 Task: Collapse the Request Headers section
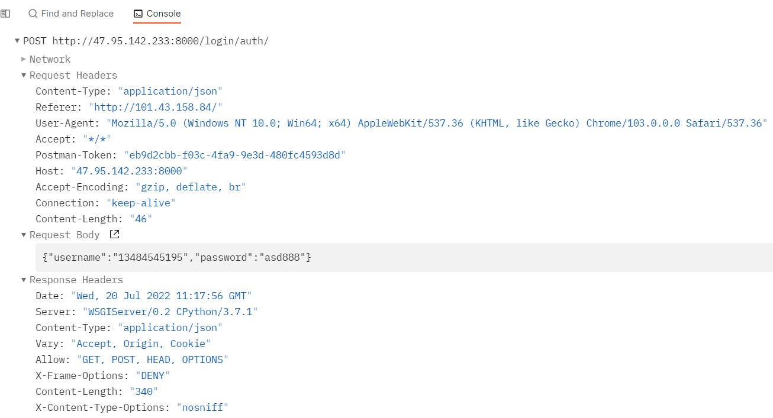click(x=24, y=75)
